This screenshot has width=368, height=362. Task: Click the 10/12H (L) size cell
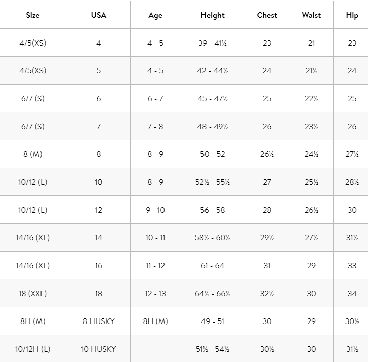(x=32, y=349)
